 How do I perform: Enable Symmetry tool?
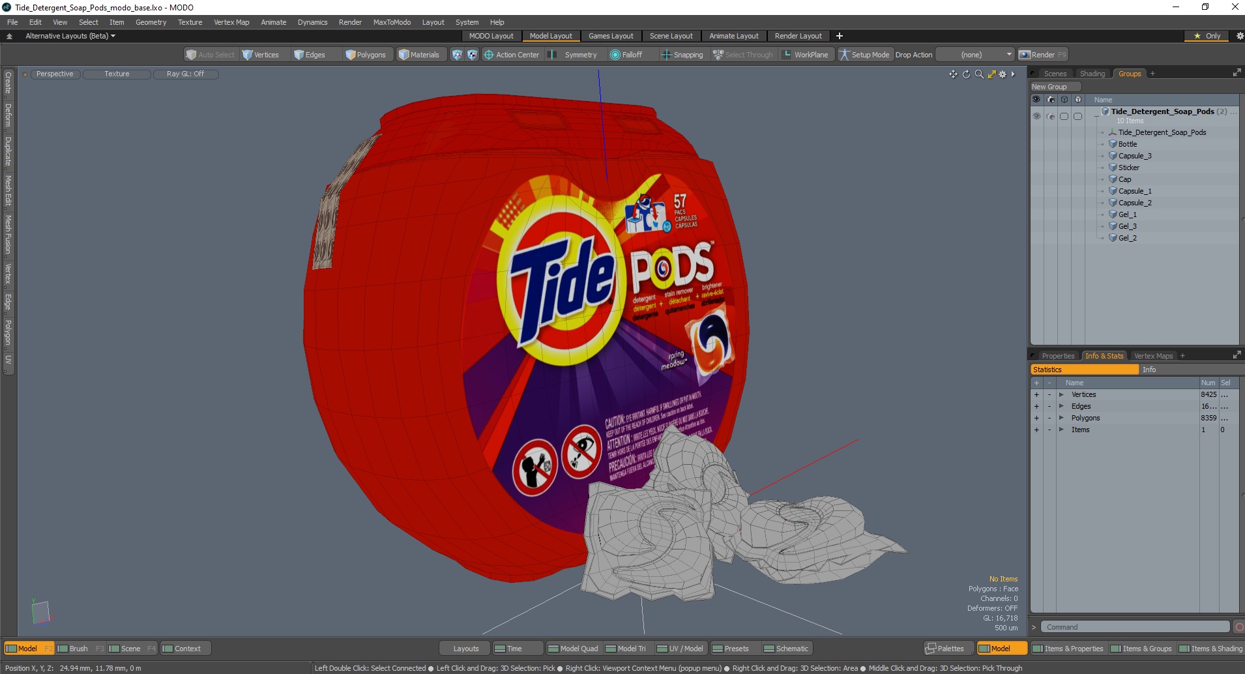coord(572,55)
